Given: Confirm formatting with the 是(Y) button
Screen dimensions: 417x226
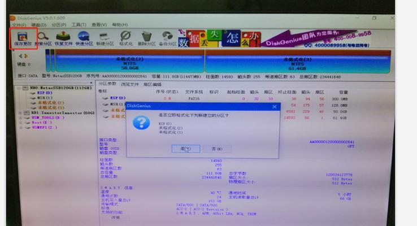Looking at the screenshot, I should click(x=186, y=149).
